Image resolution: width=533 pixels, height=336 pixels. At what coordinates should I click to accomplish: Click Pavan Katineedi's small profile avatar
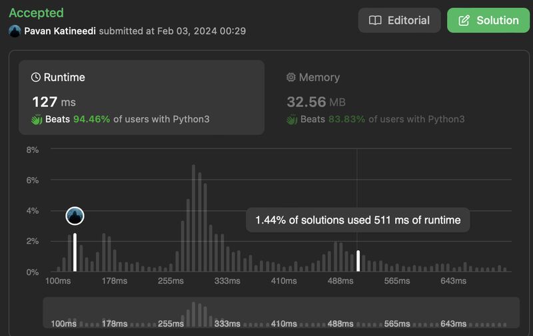pyautogui.click(x=15, y=31)
